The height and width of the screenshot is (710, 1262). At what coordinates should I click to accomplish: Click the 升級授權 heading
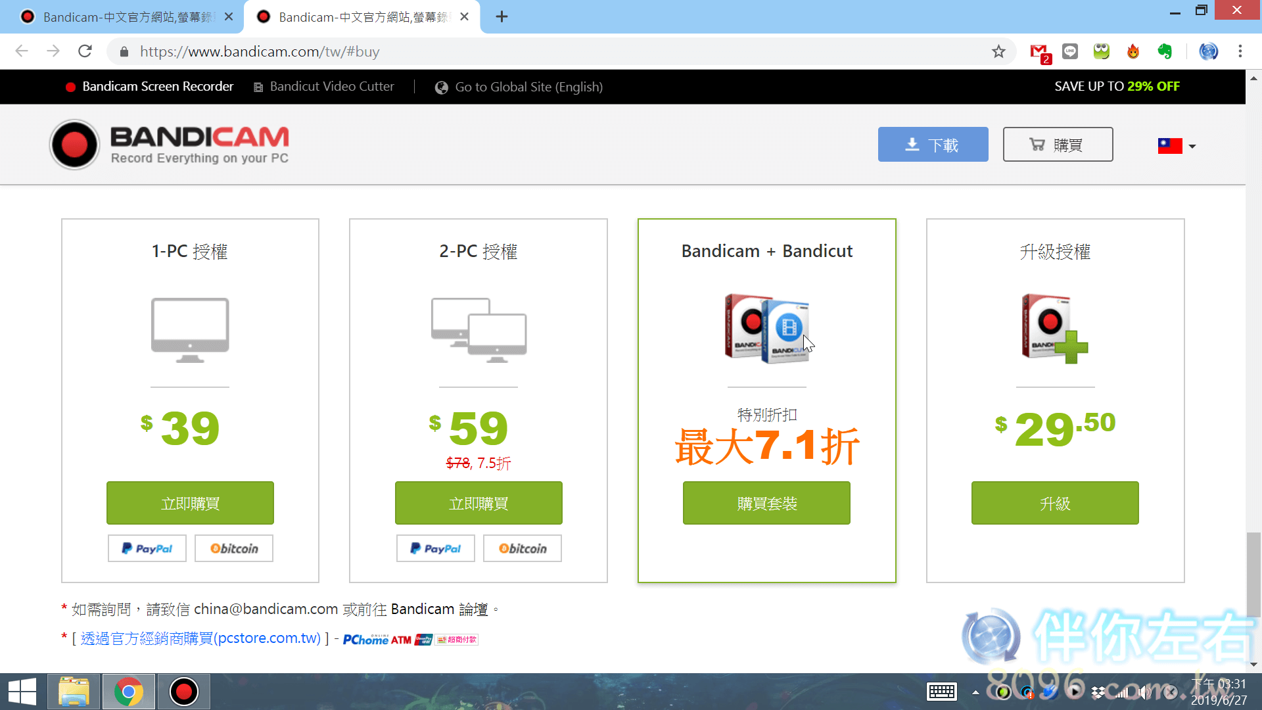[x=1055, y=252]
